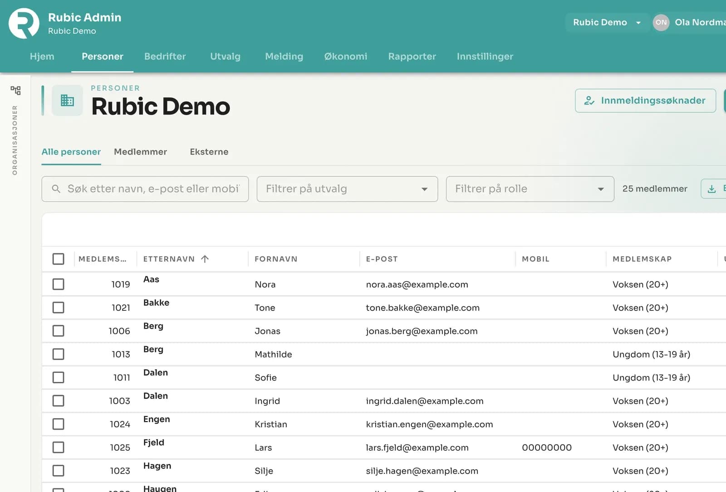The height and width of the screenshot is (492, 726).
Task: Open the Hjem menu
Action: (42, 56)
